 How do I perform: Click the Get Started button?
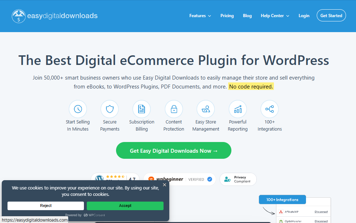click(331, 15)
